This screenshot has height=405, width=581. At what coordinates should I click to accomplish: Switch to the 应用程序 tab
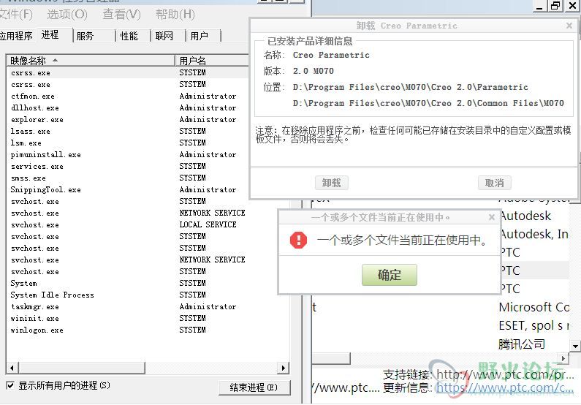coord(16,36)
